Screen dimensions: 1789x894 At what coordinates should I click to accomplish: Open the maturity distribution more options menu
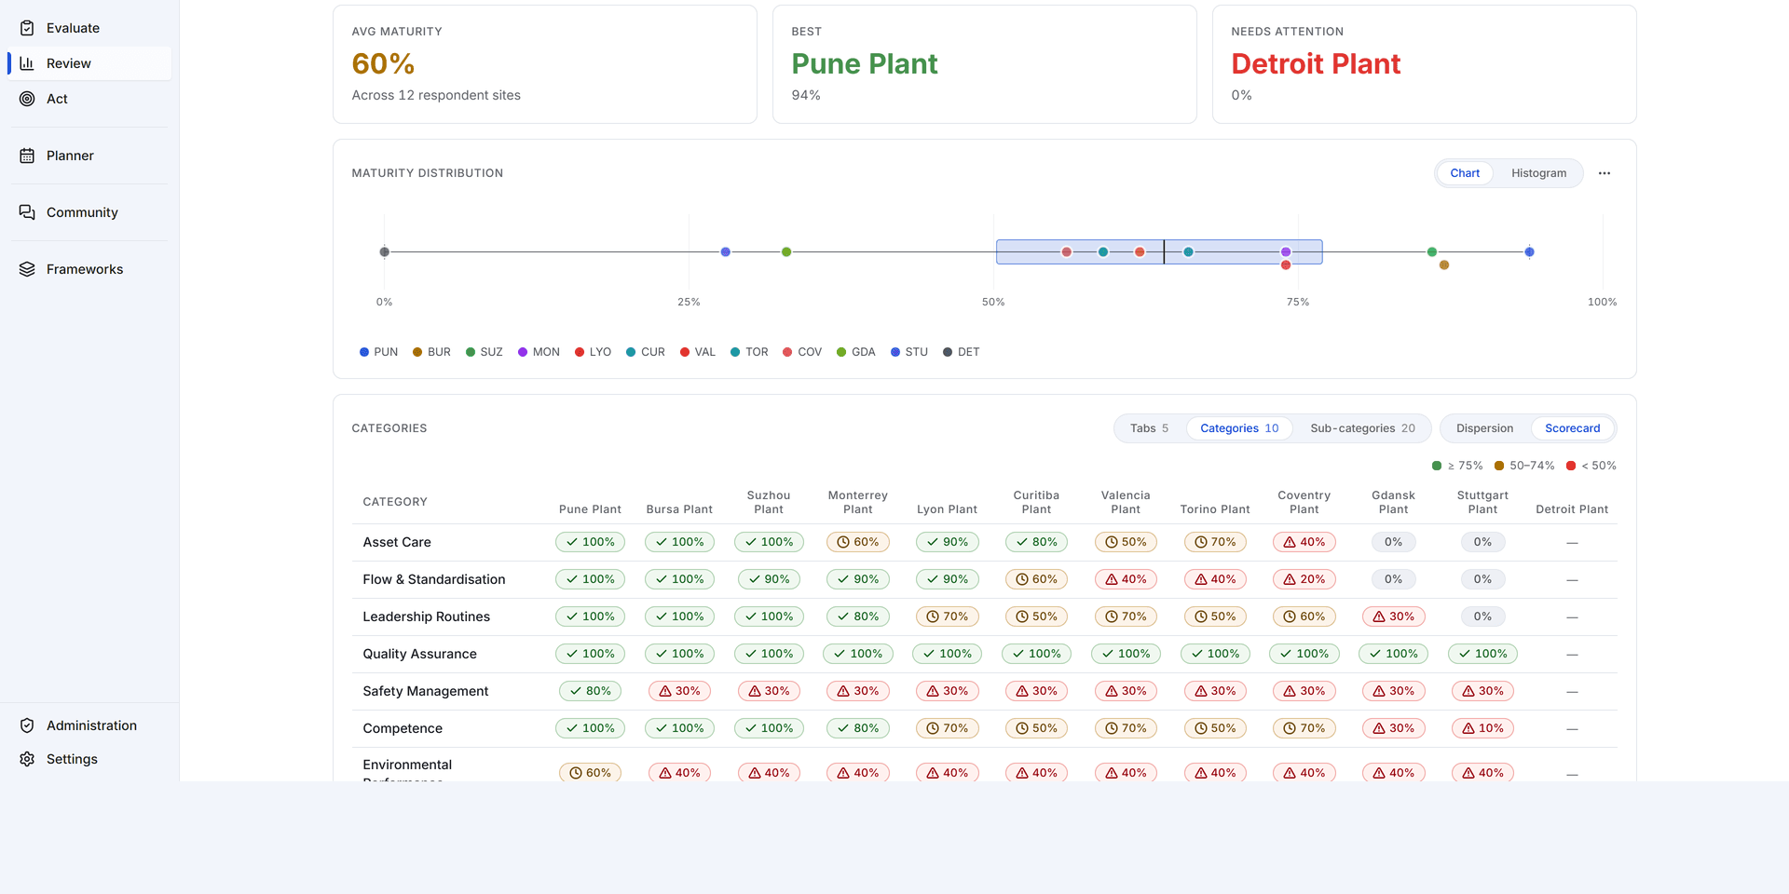coord(1605,173)
